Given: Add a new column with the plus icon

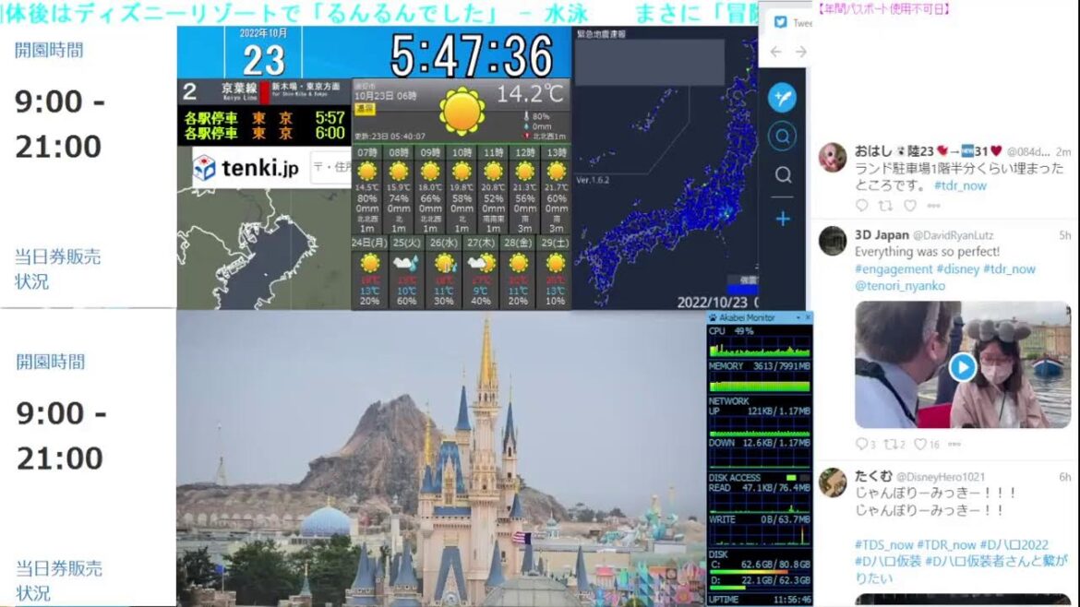Looking at the screenshot, I should click(783, 219).
